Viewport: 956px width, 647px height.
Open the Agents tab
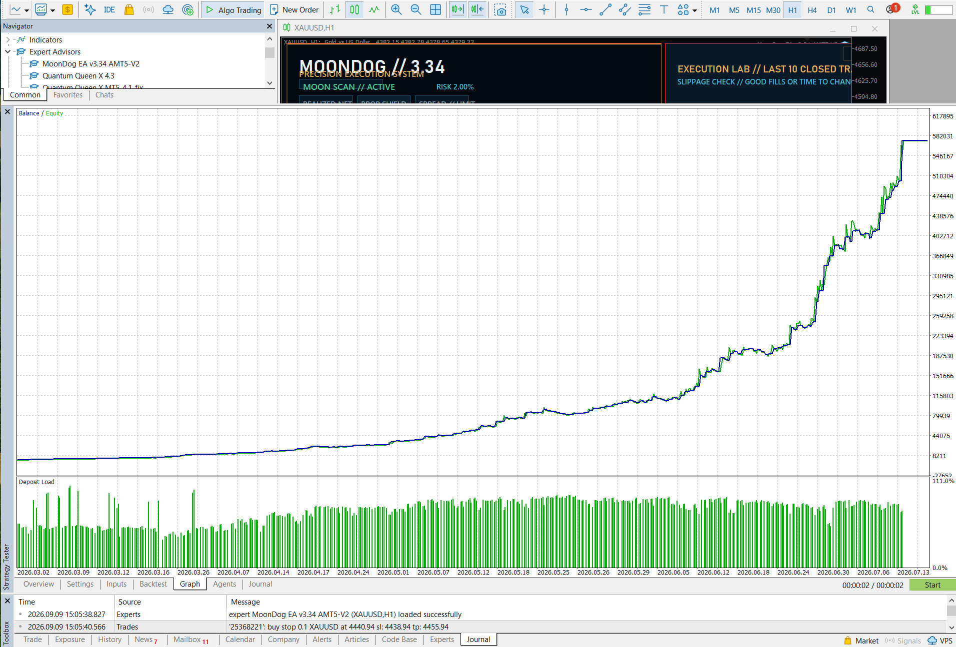(224, 584)
